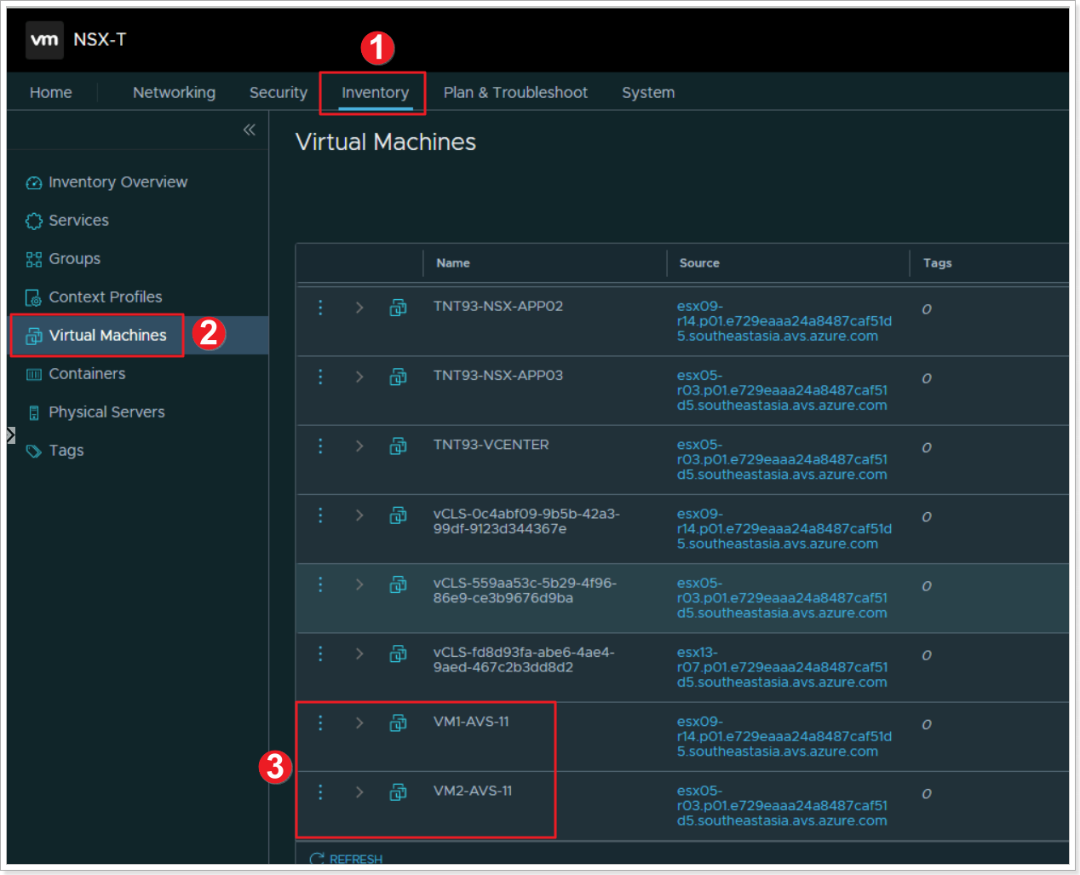This screenshot has width=1080, height=875.
Task: Click the Services icon in sidebar
Action: click(34, 221)
